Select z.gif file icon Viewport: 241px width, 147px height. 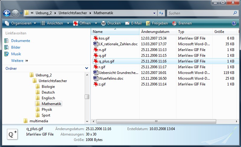[x=96, y=84]
